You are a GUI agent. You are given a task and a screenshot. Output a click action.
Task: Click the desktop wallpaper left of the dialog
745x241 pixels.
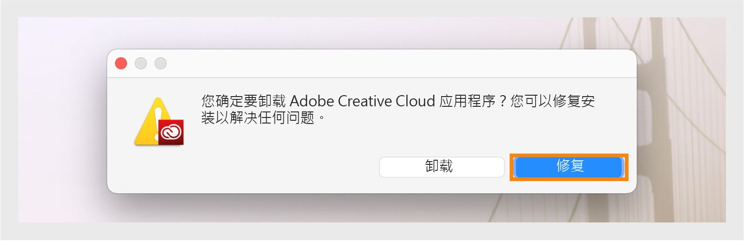[x=60, y=121]
